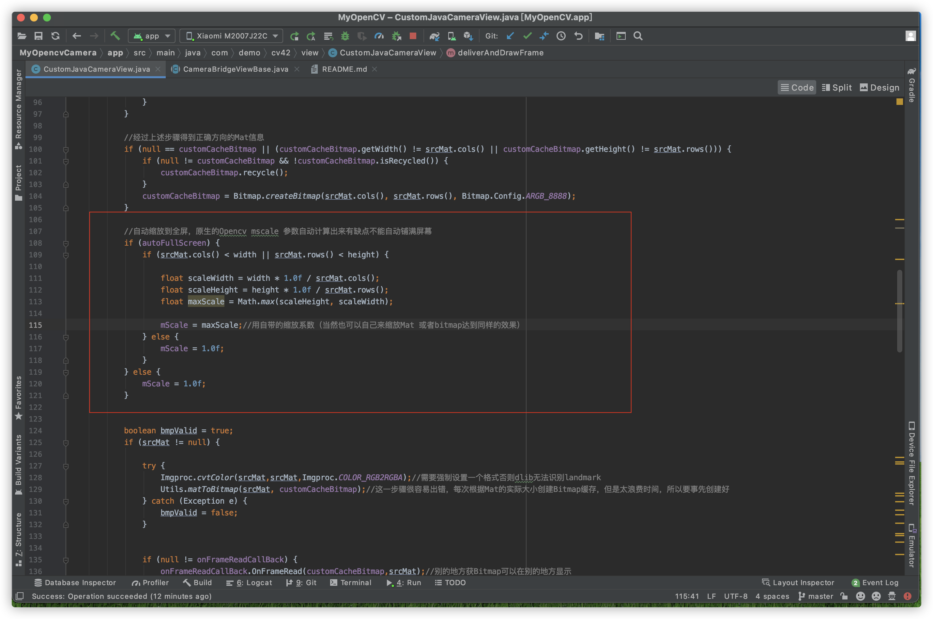Image resolution: width=933 pixels, height=619 pixels.
Task: Stop the running app with red square
Action: click(x=413, y=36)
